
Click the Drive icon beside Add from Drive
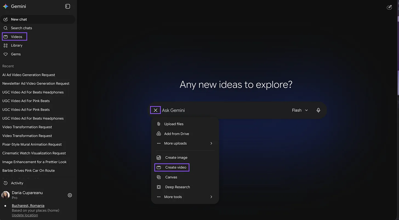point(159,134)
